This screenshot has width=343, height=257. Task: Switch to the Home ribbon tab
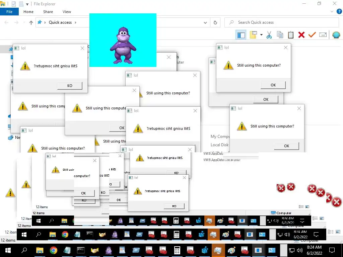coord(28,12)
